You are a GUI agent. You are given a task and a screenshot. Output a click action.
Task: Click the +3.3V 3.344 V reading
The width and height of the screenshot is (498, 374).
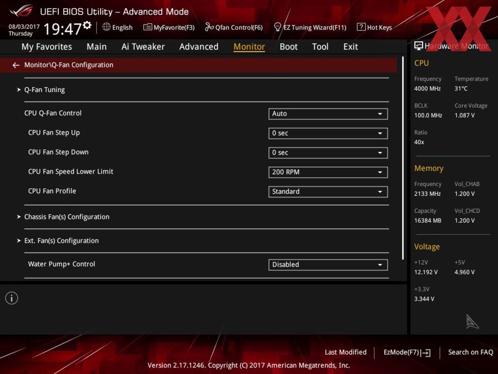(424, 299)
